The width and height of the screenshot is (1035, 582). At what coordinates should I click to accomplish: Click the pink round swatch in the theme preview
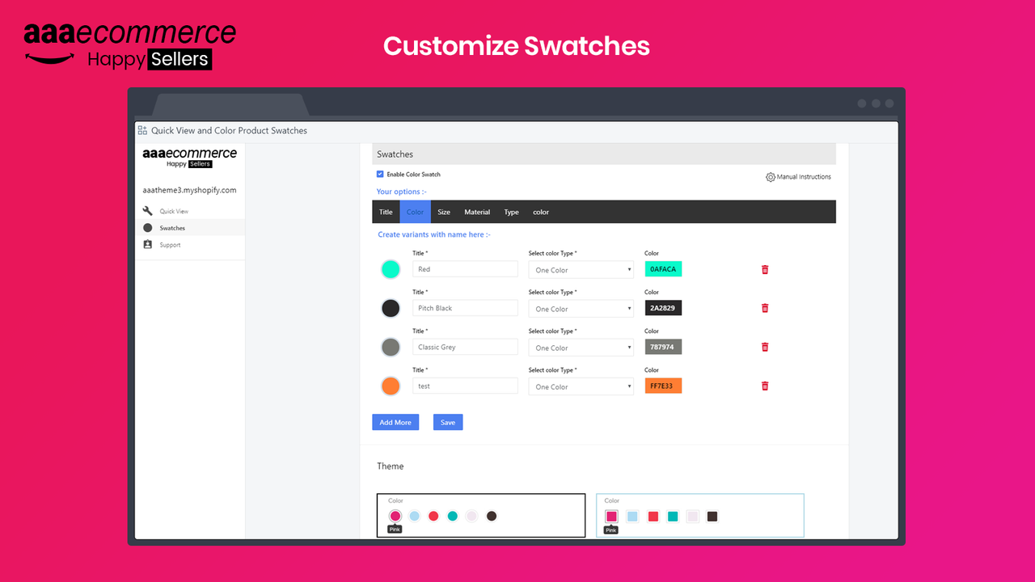395,516
